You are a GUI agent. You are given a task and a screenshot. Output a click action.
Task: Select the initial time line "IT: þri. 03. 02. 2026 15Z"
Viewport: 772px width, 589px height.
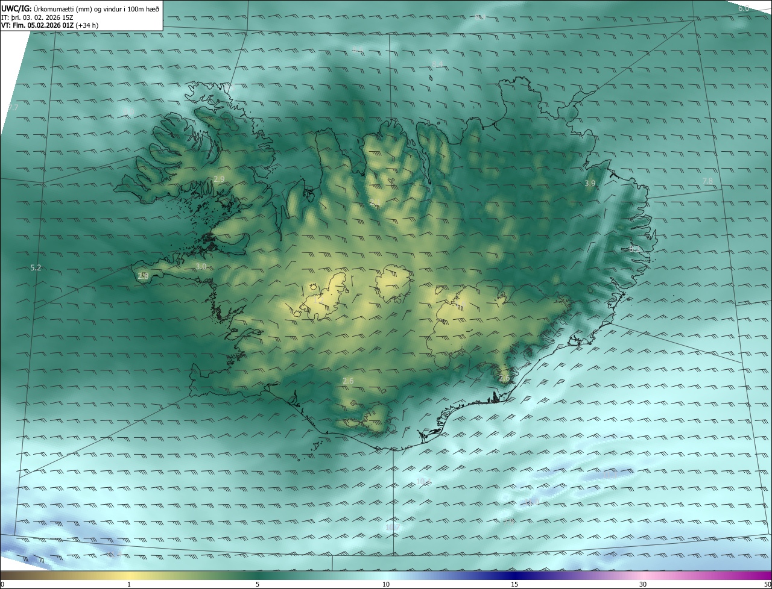[x=37, y=17]
